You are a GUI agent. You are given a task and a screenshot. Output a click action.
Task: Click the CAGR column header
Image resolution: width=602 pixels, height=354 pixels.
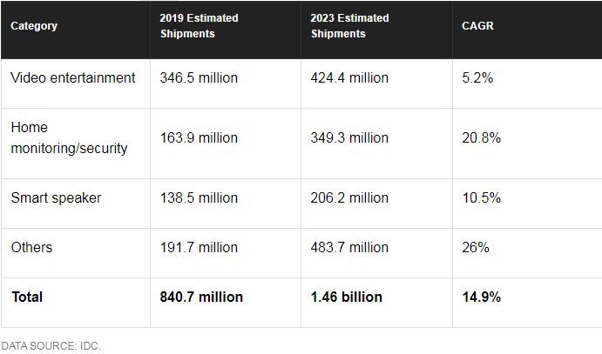(477, 26)
